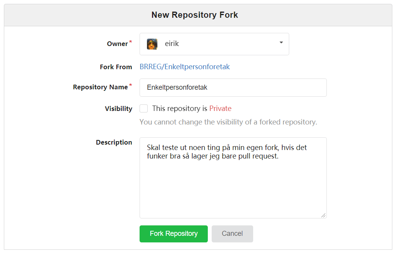This screenshot has height=254, width=397.
Task: Click inside the Description text area
Action: [233, 178]
